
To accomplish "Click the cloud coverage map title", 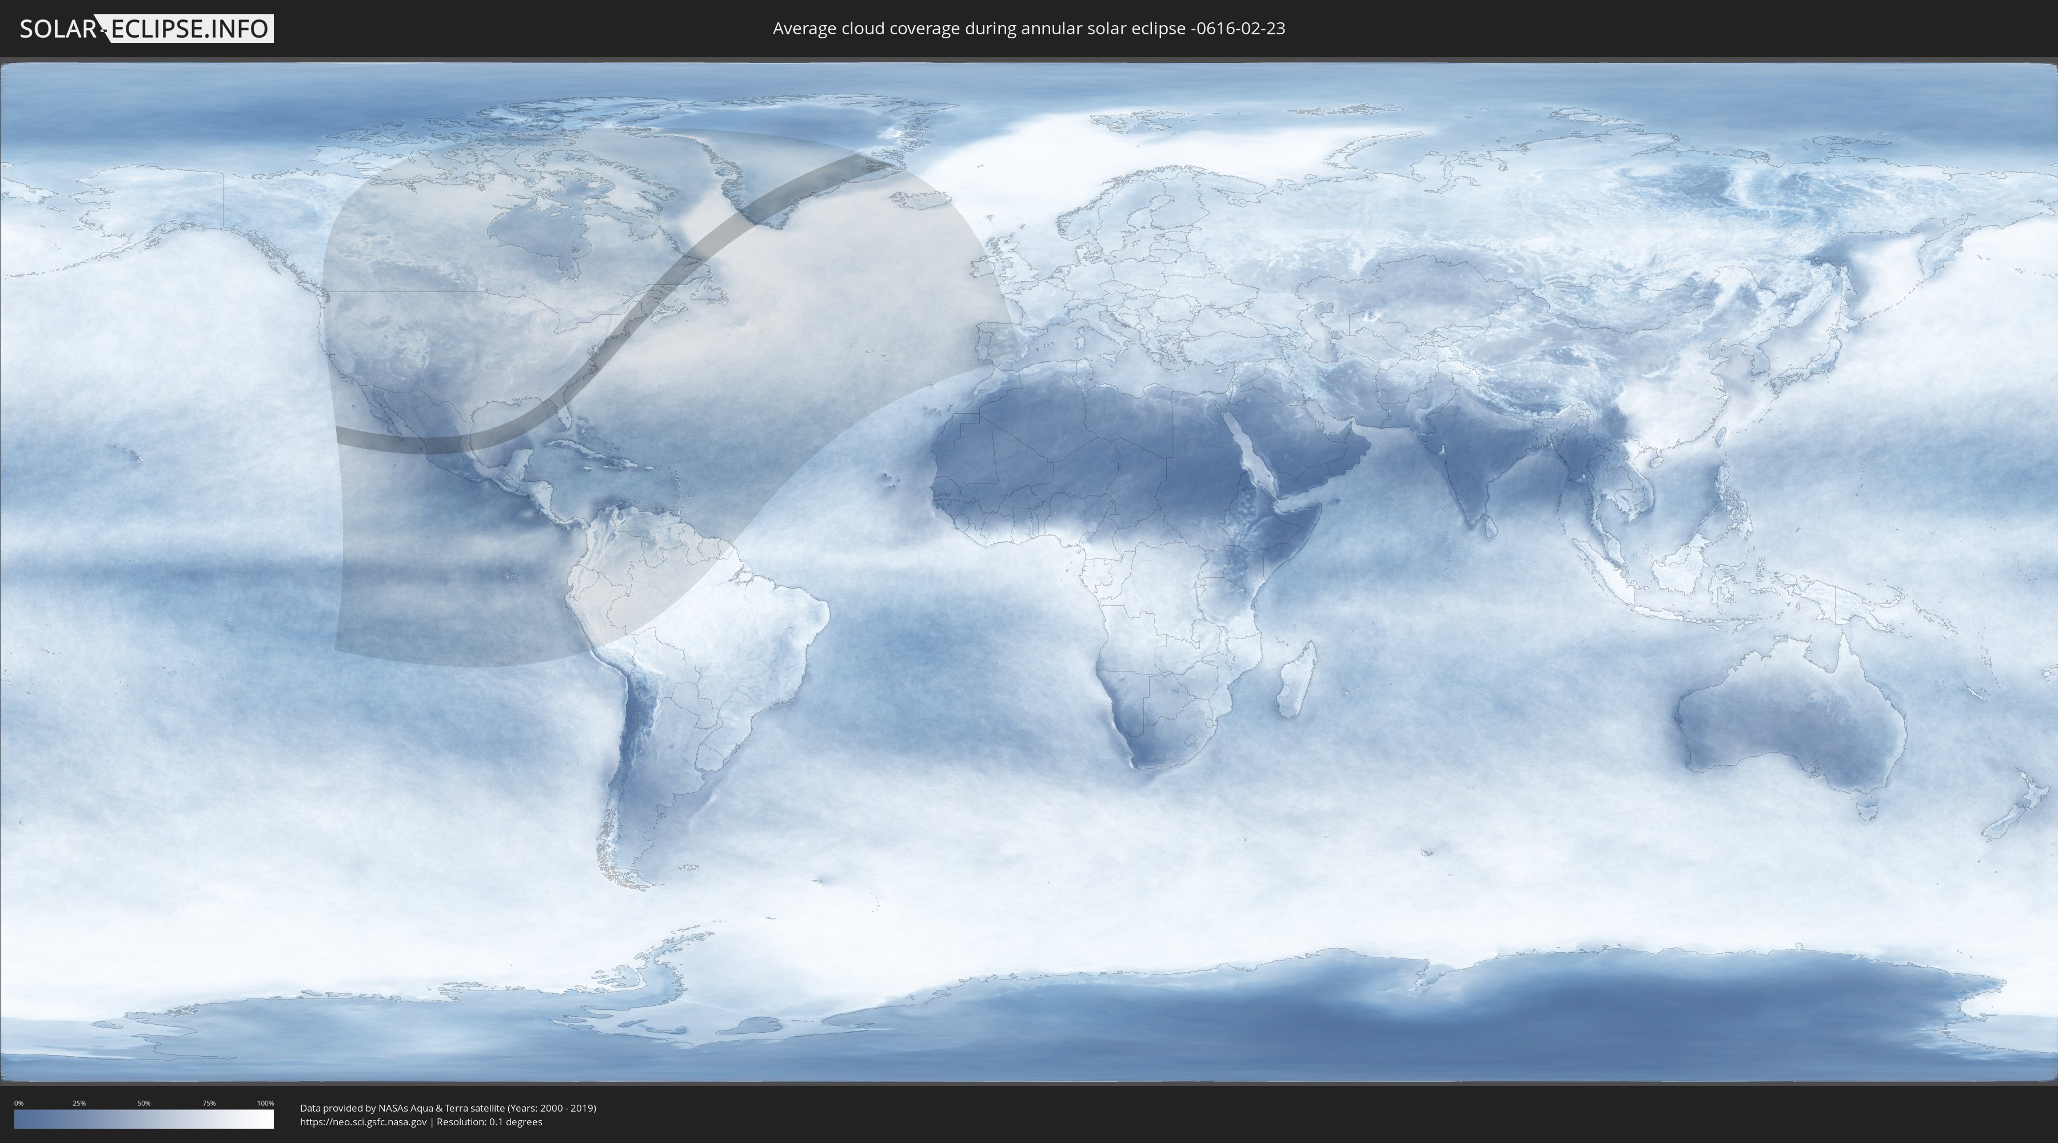I will click(1028, 29).
